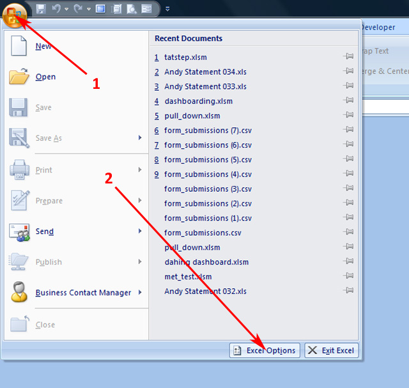Click the Undo arrow icon
Image resolution: width=409 pixels, height=388 pixels.
click(56, 9)
